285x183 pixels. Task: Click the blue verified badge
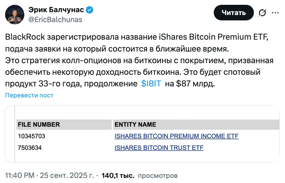90,10
